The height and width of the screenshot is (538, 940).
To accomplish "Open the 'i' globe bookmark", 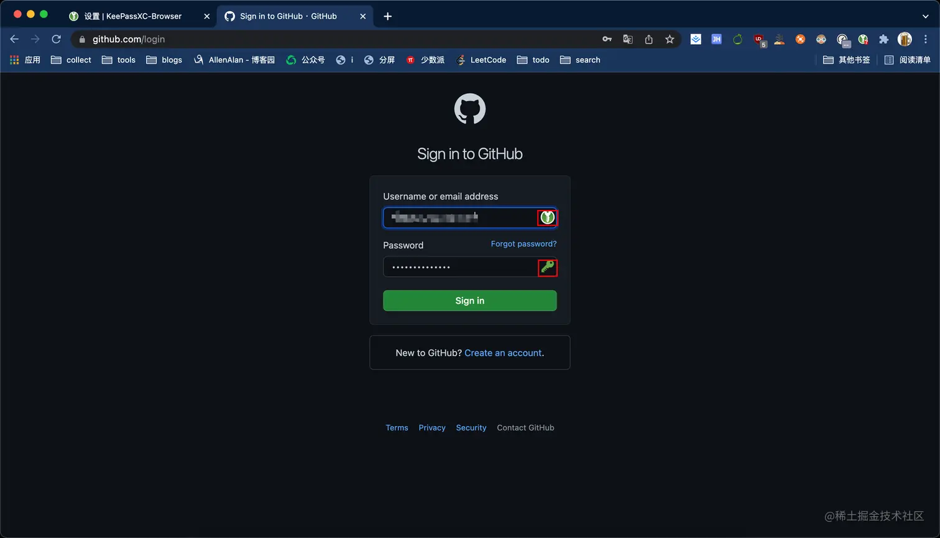I will point(344,60).
